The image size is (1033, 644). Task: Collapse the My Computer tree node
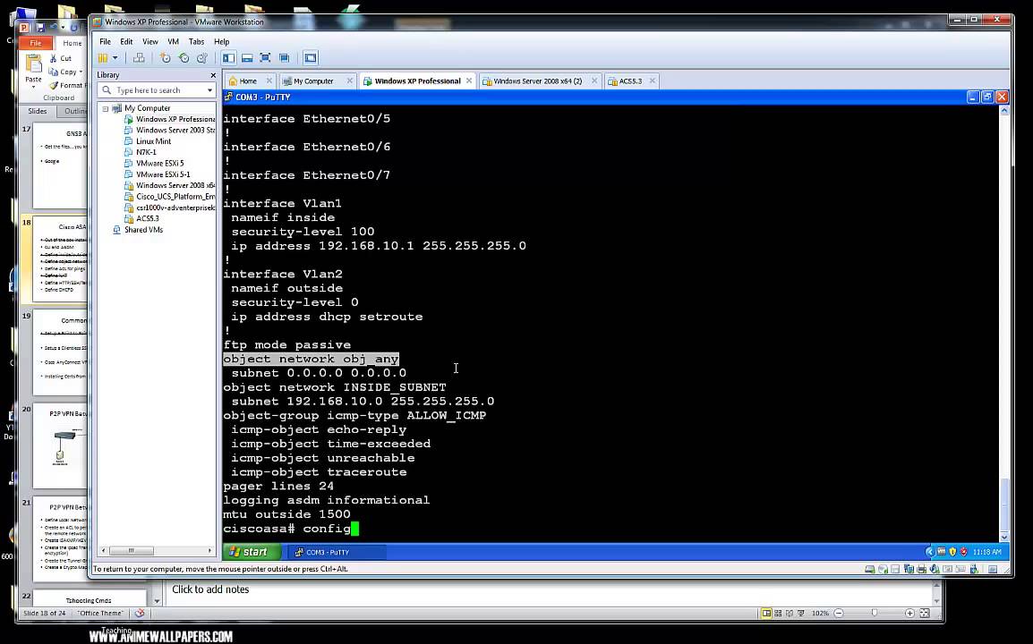pos(106,108)
